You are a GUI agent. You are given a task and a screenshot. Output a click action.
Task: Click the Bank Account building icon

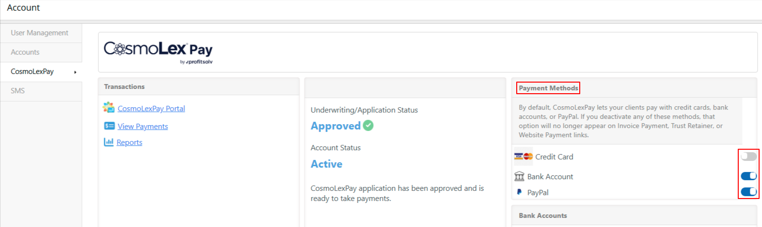point(519,176)
